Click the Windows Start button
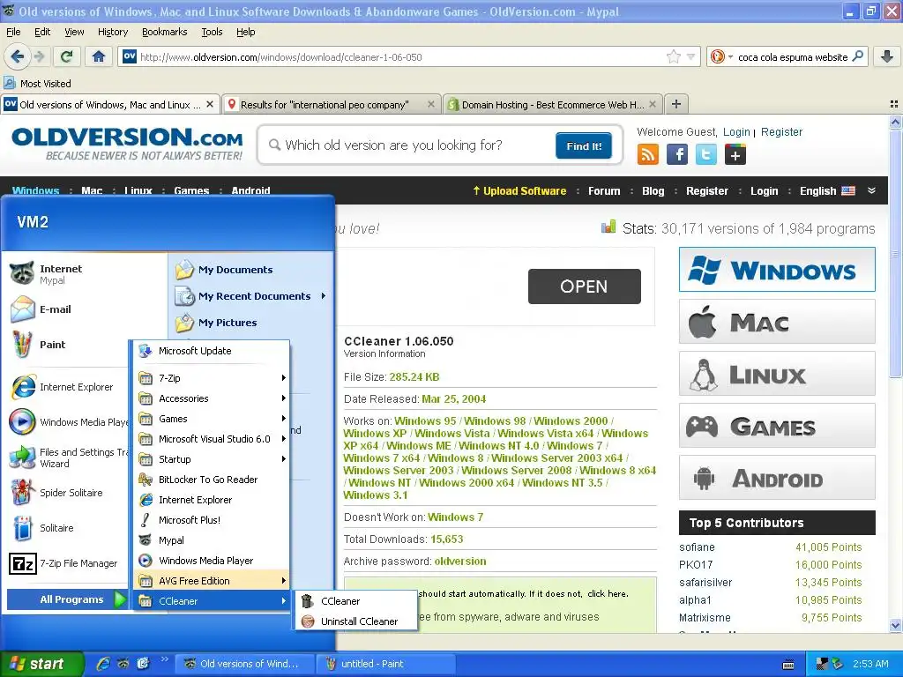903x677 pixels. tap(41, 664)
